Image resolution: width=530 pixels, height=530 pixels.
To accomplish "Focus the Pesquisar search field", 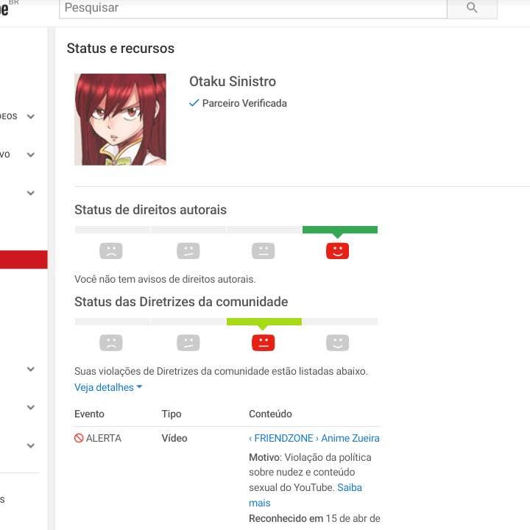I will [252, 8].
